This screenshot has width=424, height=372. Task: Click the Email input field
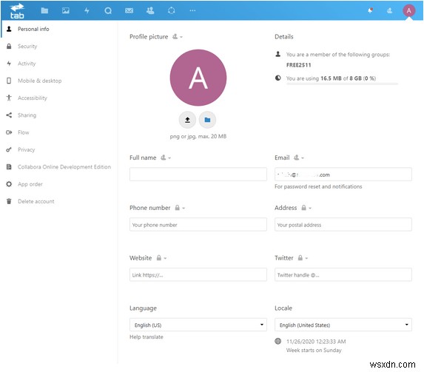(343, 175)
